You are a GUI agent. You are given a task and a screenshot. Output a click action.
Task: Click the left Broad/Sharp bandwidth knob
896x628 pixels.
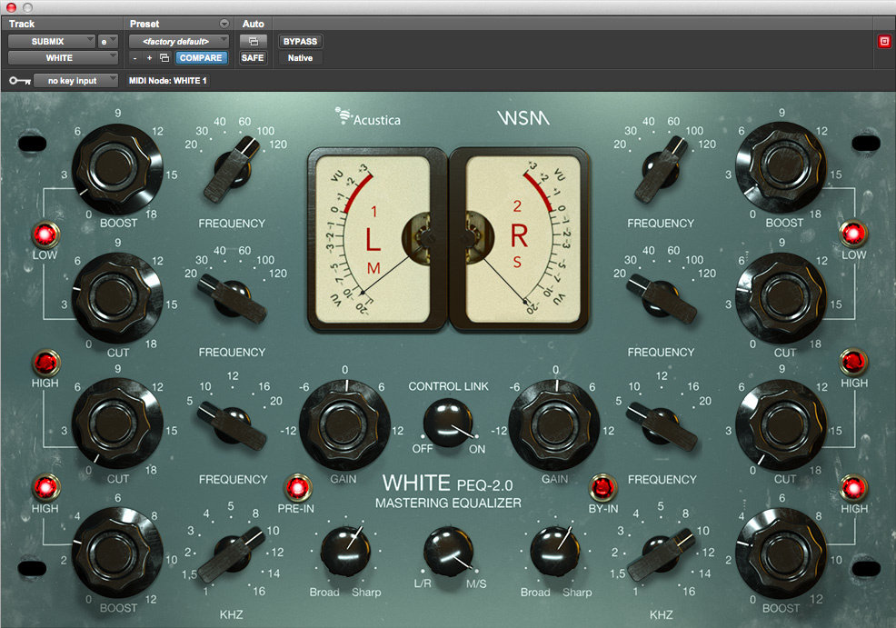click(x=345, y=552)
